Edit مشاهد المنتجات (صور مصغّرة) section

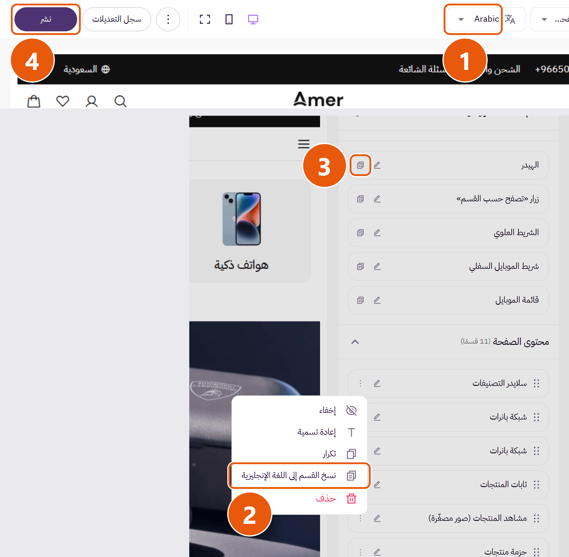[x=377, y=518]
